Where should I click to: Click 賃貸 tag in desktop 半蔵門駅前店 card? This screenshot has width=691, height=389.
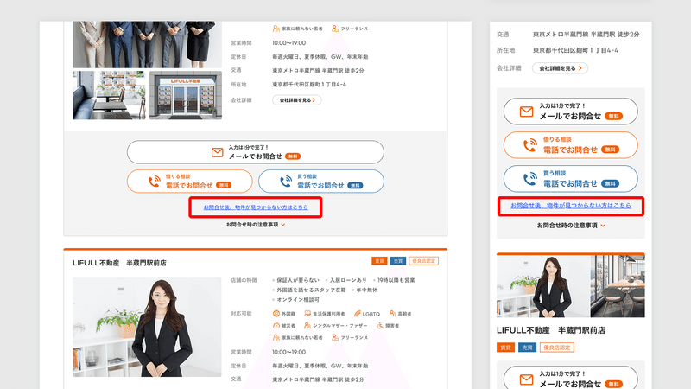point(379,261)
